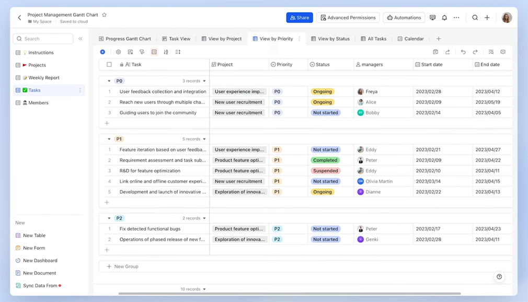Click the Automations button

point(404,18)
